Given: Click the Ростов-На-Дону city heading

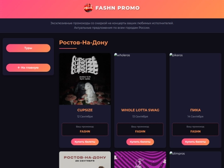Looking at the screenshot, I should point(83,43).
